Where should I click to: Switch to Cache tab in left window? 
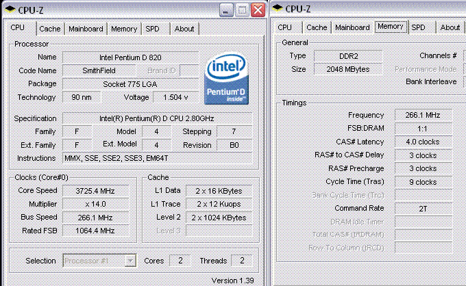50,29
